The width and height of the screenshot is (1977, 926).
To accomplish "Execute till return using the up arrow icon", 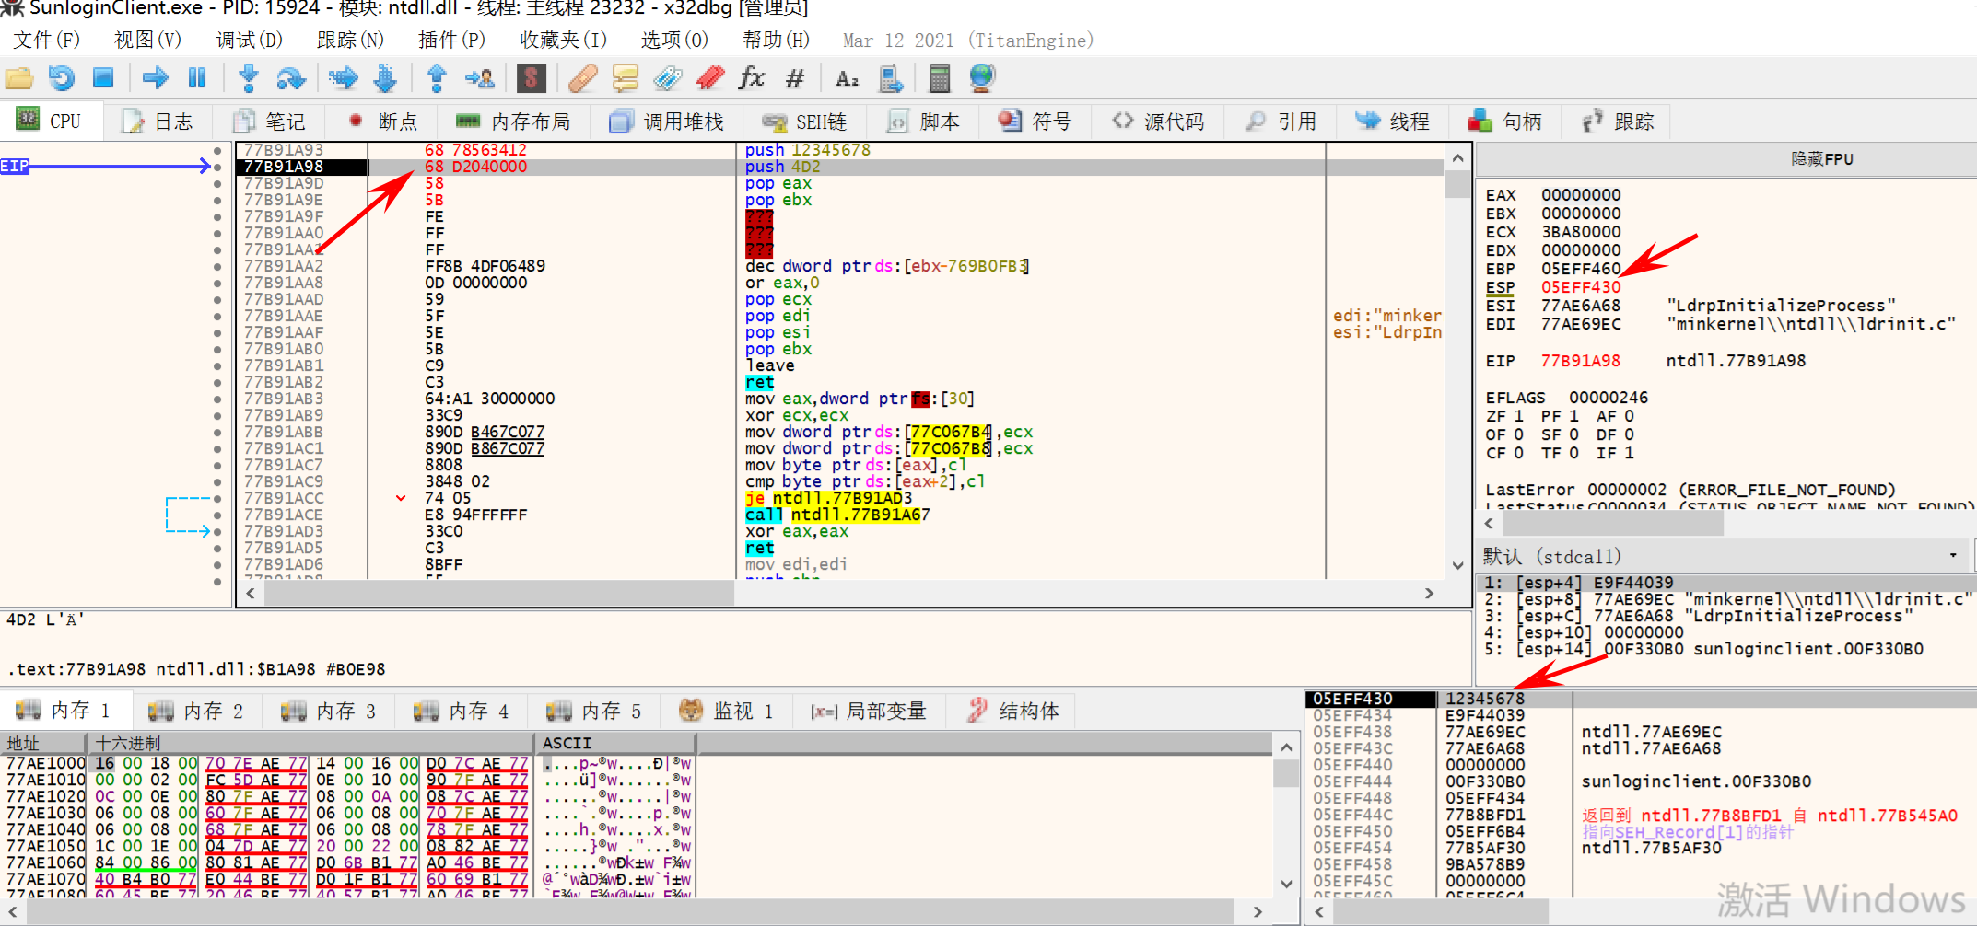I will point(437,79).
